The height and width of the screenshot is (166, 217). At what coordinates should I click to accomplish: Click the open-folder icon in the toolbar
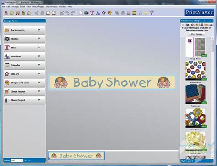tap(12, 13)
